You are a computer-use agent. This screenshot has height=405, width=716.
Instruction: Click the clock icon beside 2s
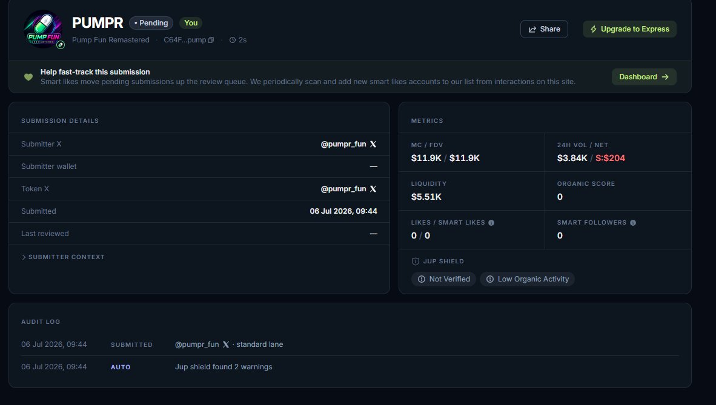[233, 40]
